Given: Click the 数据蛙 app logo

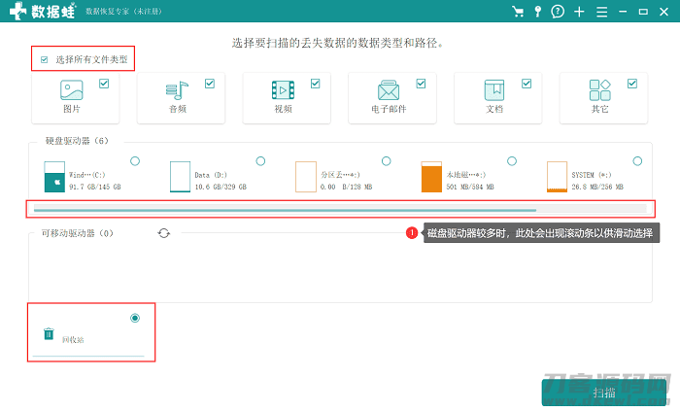Looking at the screenshot, I should [43, 11].
